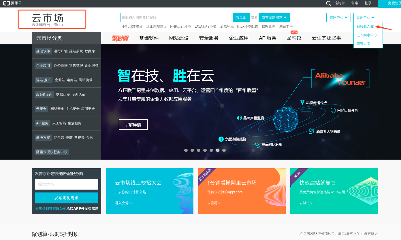This screenshot has height=240, width=401.
Task: Click the service search input field
Action: [x=176, y=18]
